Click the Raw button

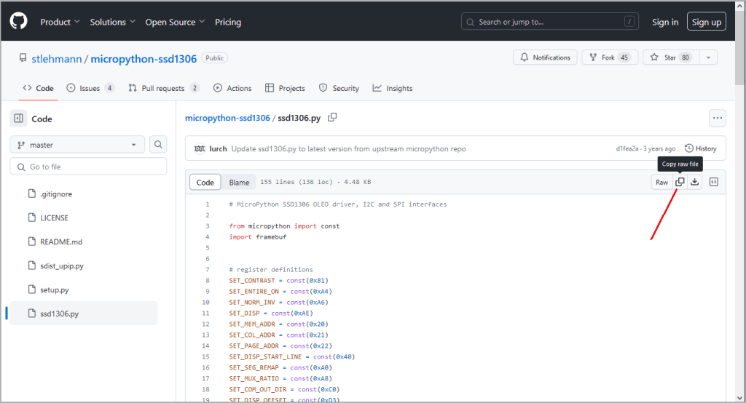[x=661, y=182]
